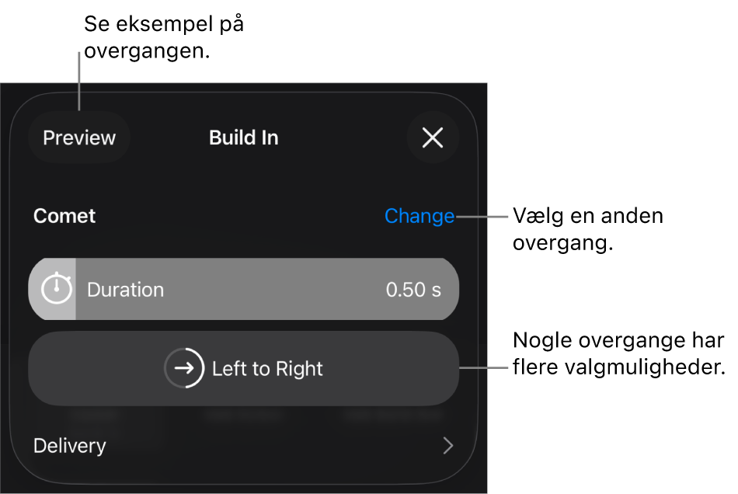Click the middle of the Duration slider track
The height and width of the screenshot is (494, 738).
[x=243, y=289]
